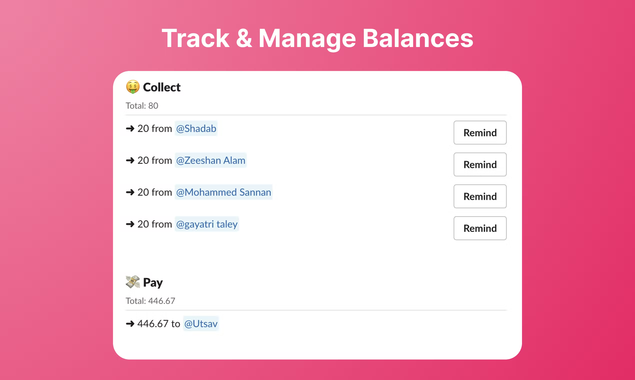Image resolution: width=635 pixels, height=380 pixels.
Task: Remind @Shadab about the 20 owed
Action: click(480, 133)
